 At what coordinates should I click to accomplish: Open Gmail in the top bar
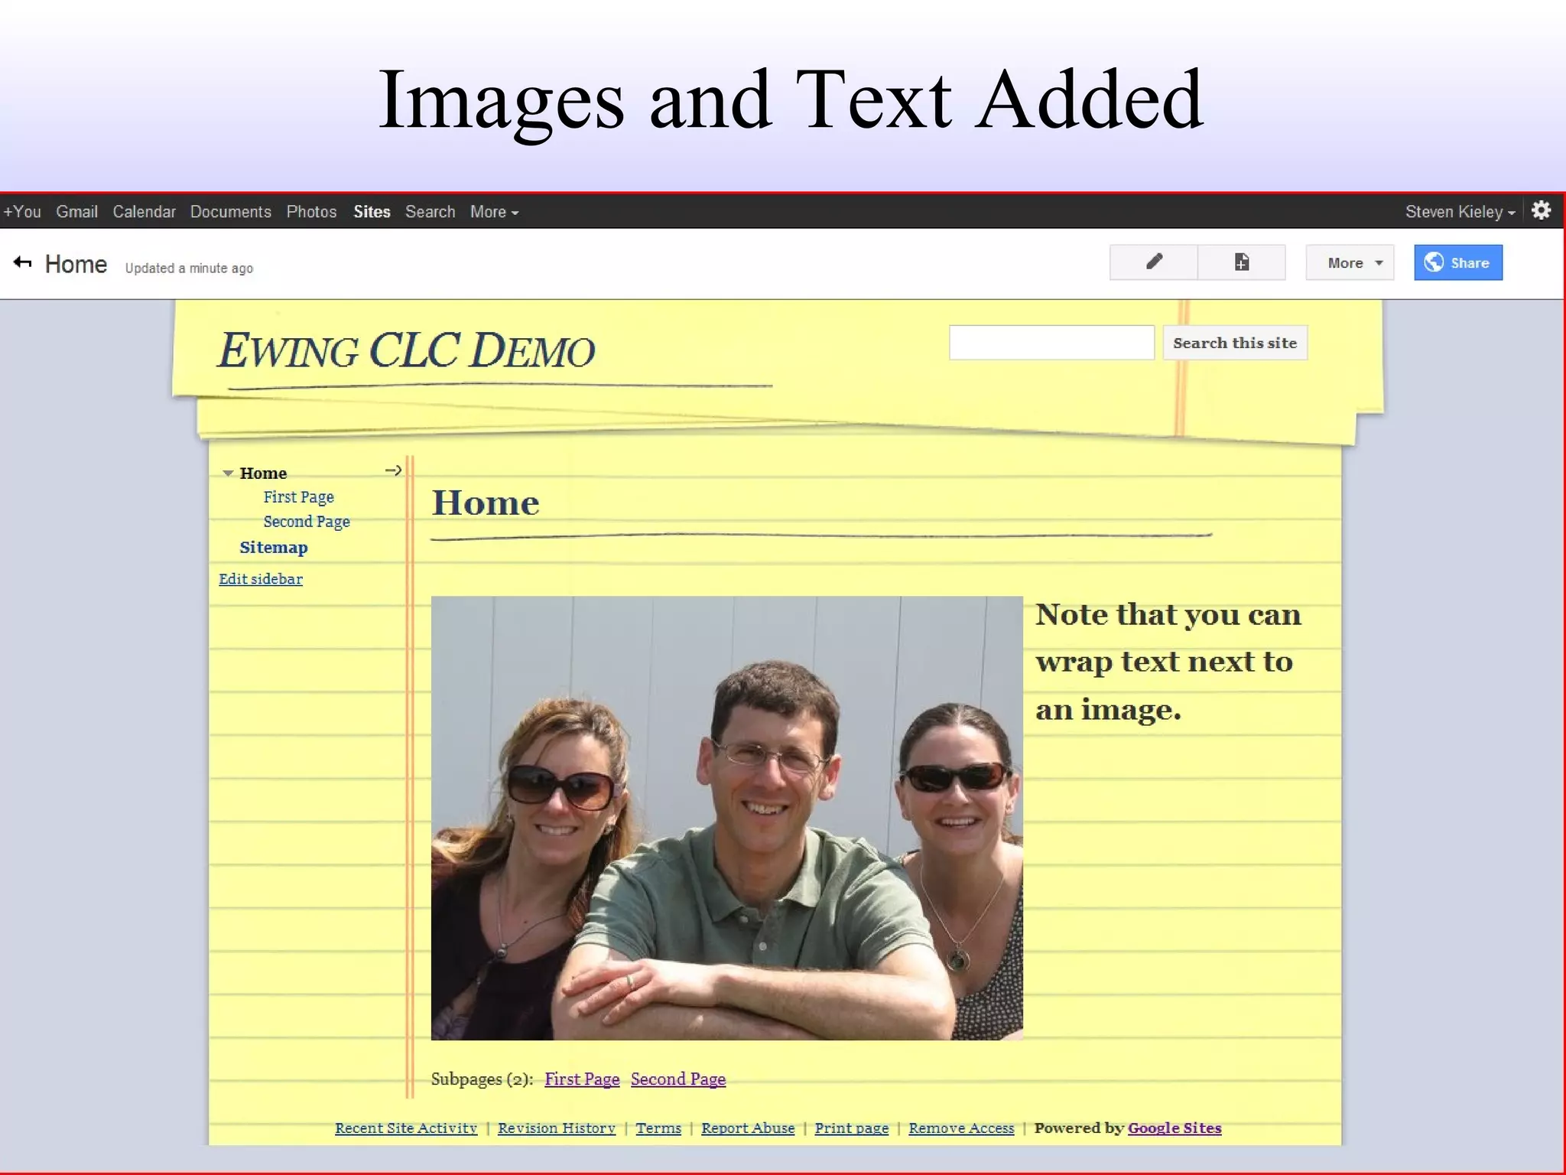click(x=76, y=212)
